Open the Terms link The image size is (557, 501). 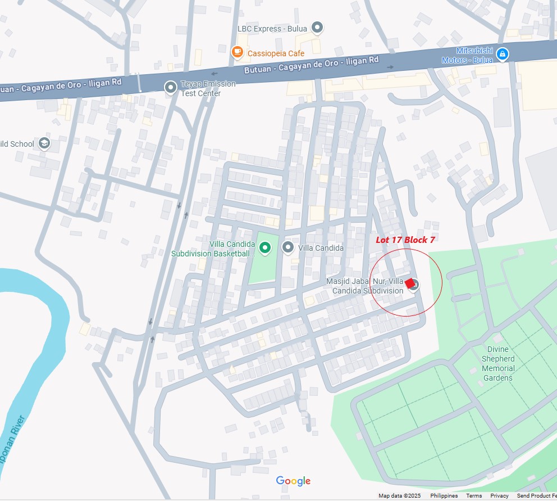pos(474,496)
